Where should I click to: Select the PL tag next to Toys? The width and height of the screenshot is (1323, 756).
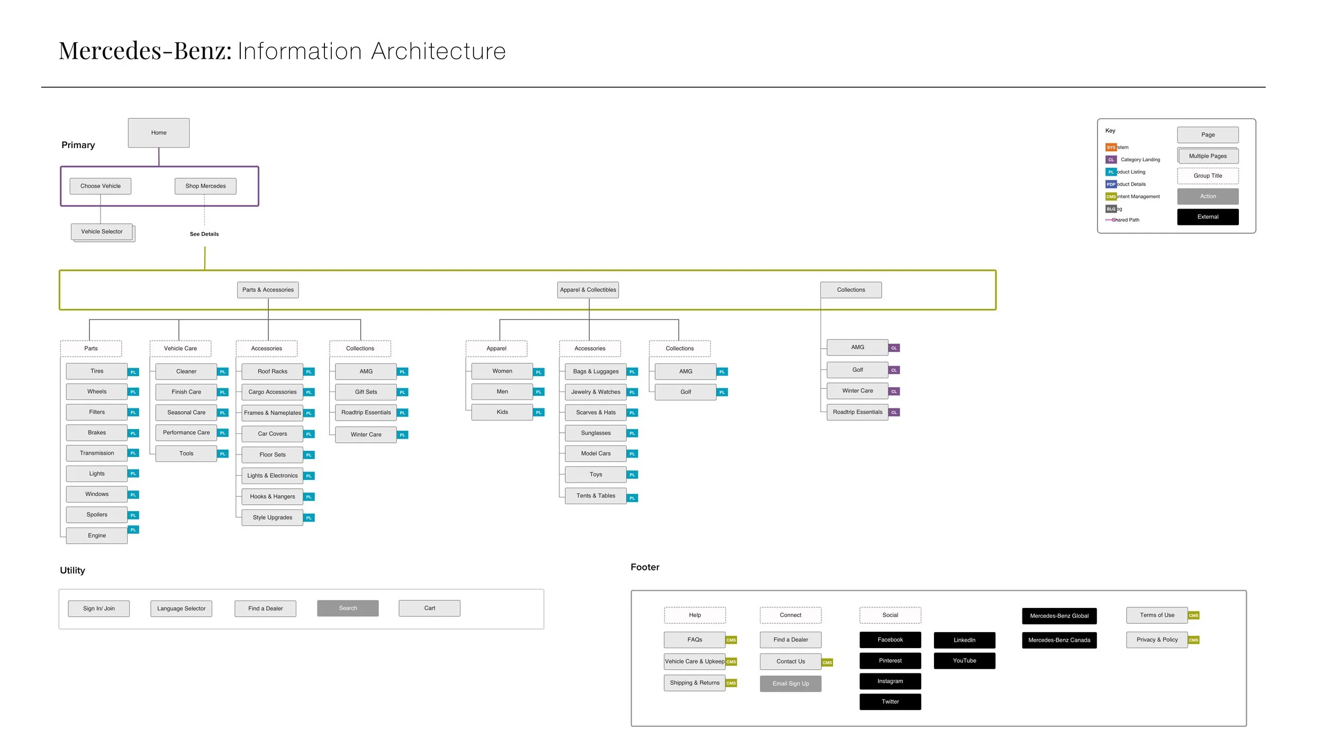(632, 475)
